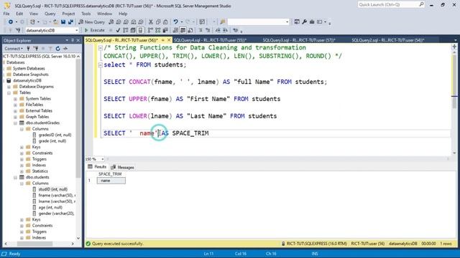Click the Display Estimated Execution Plan icon
460x258 pixels.
pyautogui.click(x=126, y=30)
